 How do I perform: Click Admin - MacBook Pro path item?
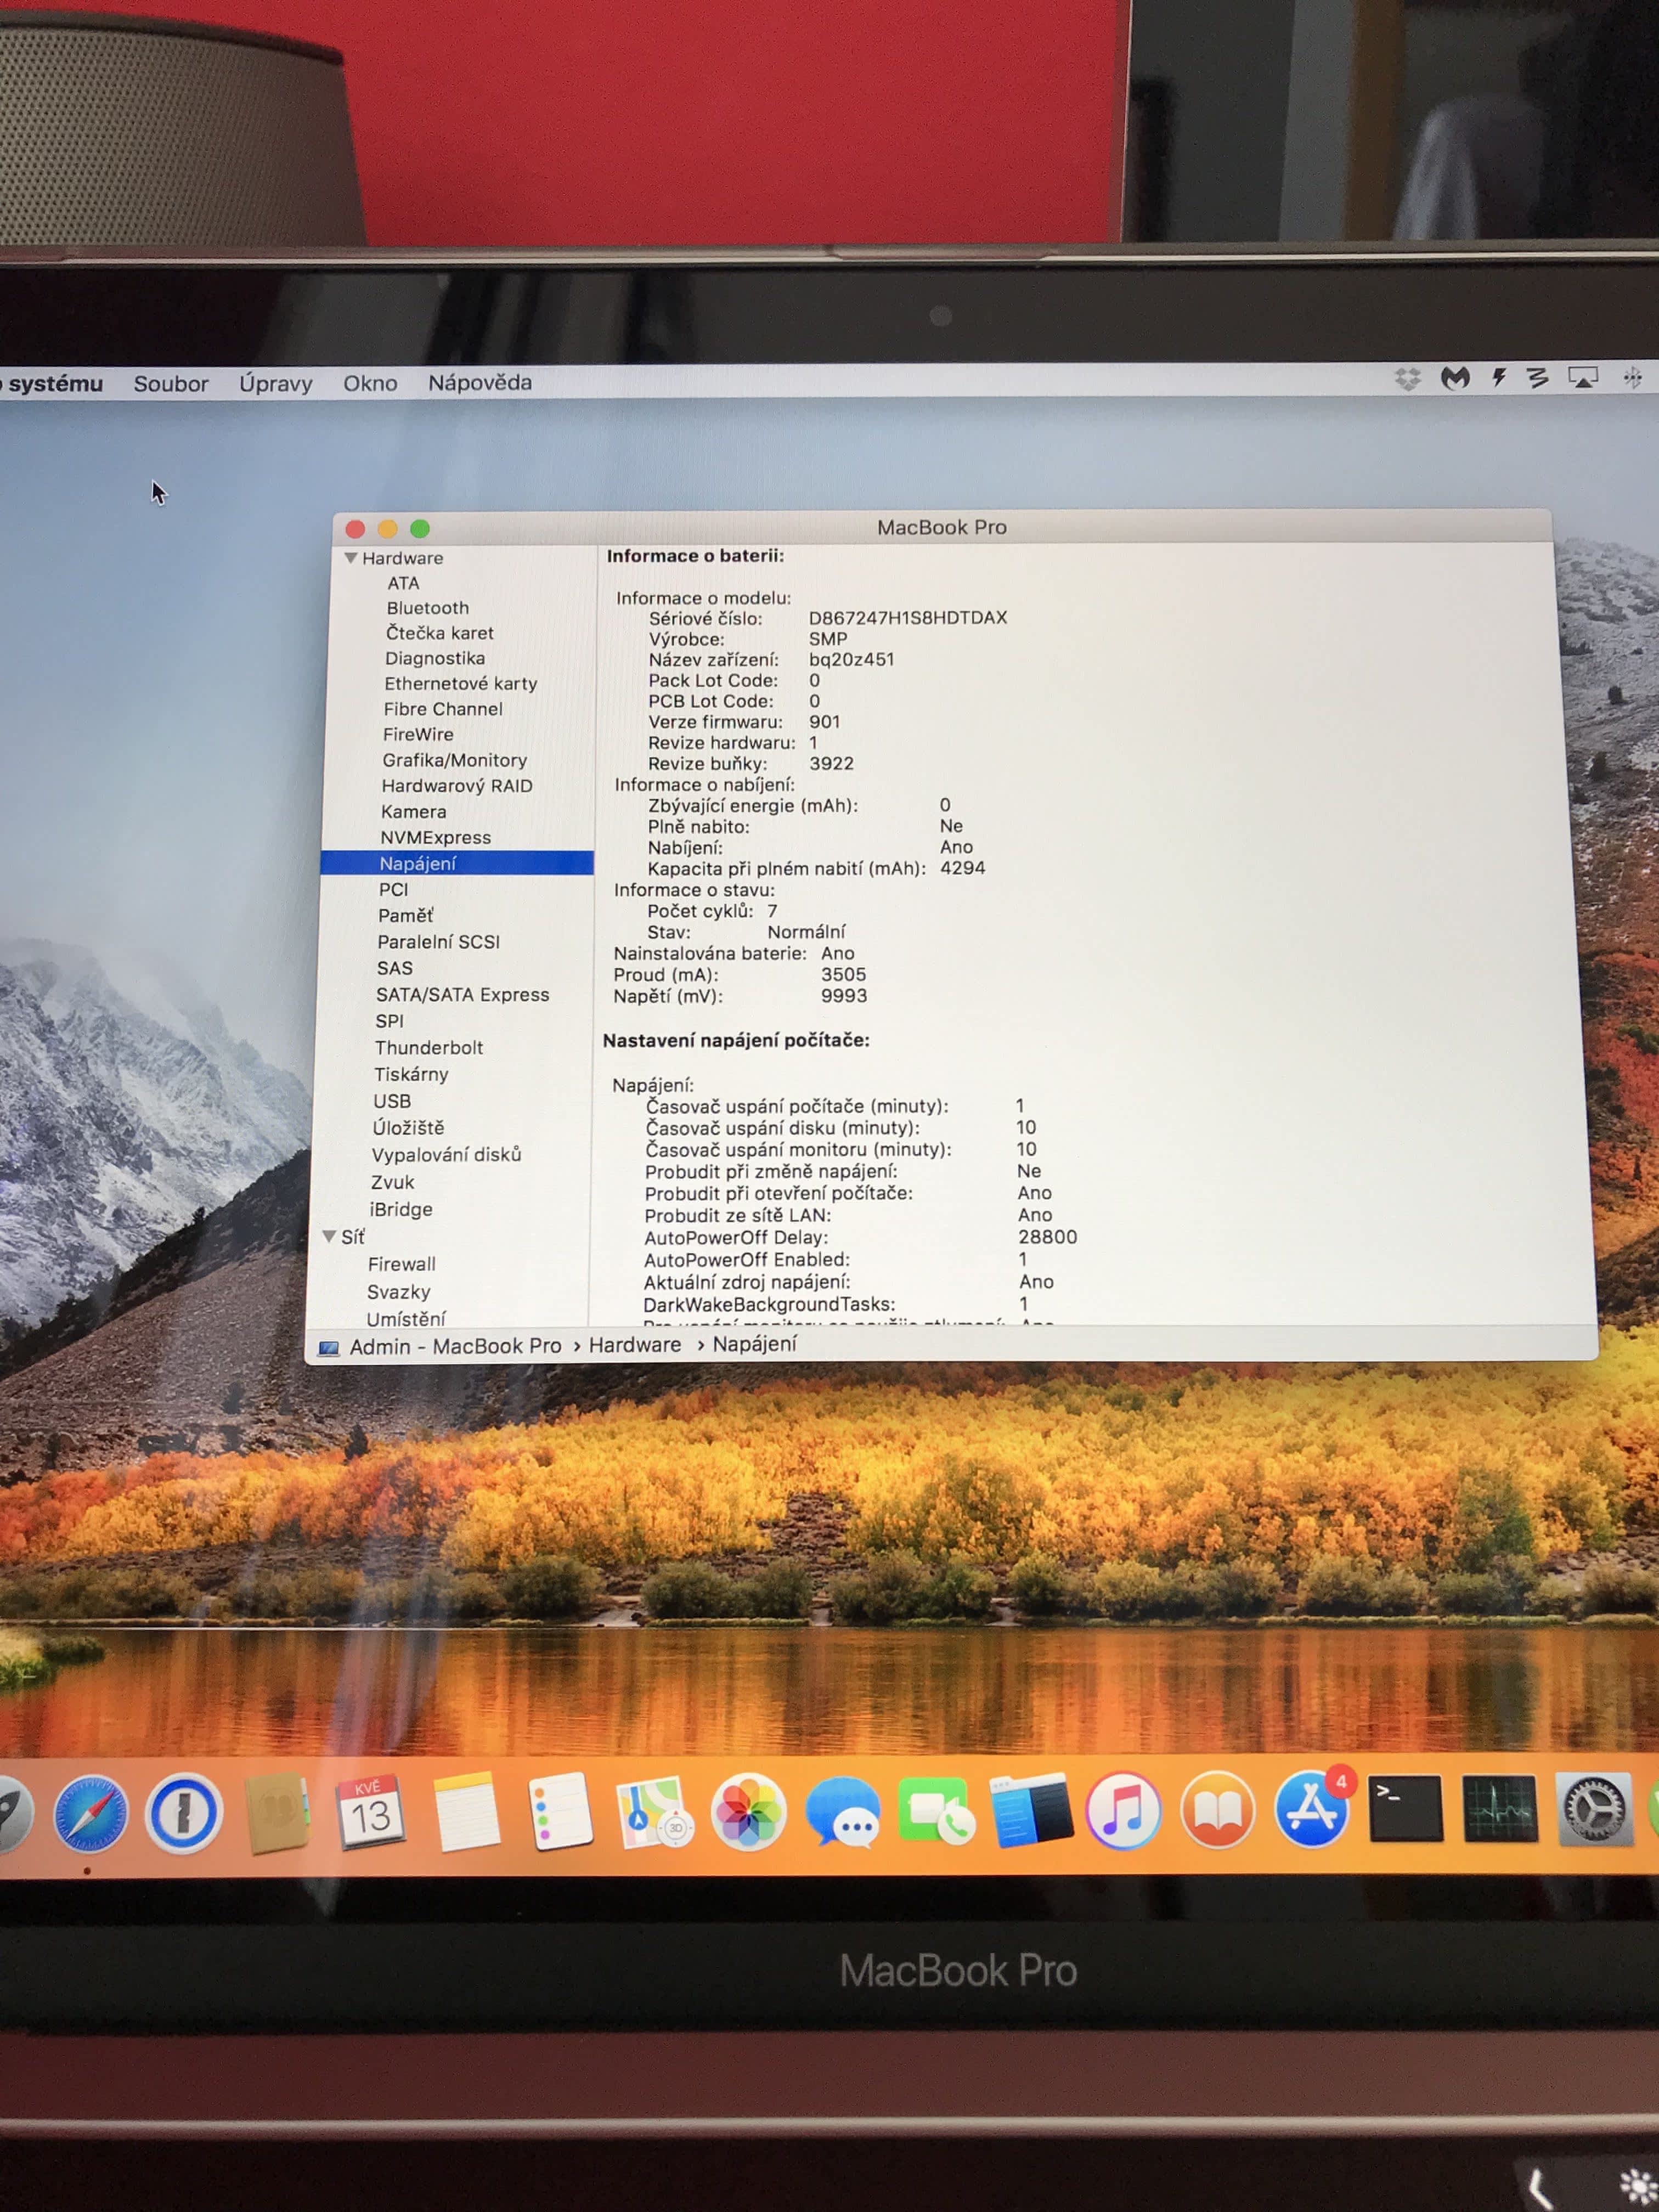455,1347
